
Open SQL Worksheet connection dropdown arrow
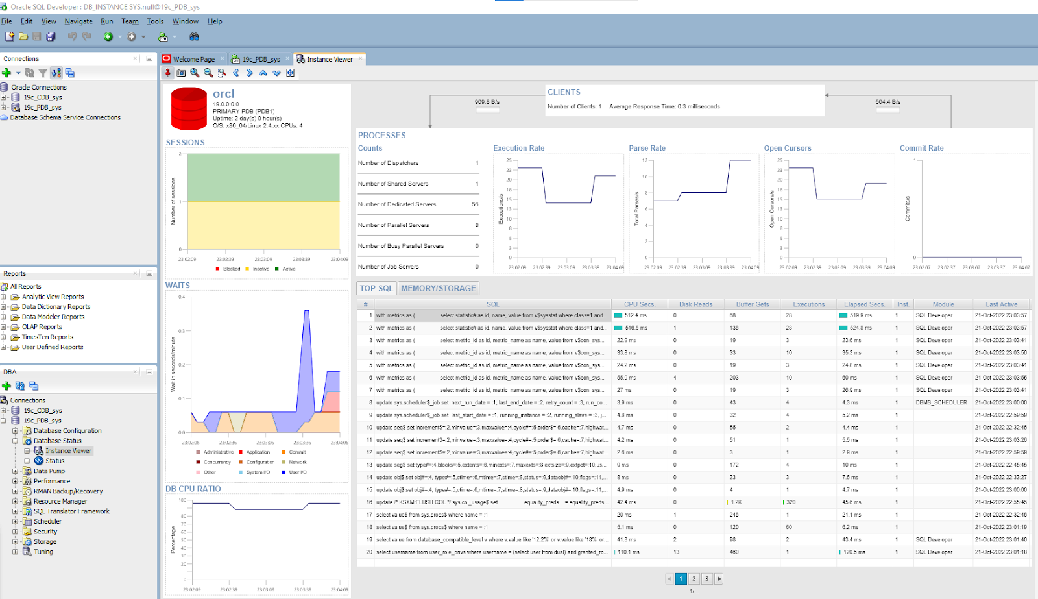[174, 37]
